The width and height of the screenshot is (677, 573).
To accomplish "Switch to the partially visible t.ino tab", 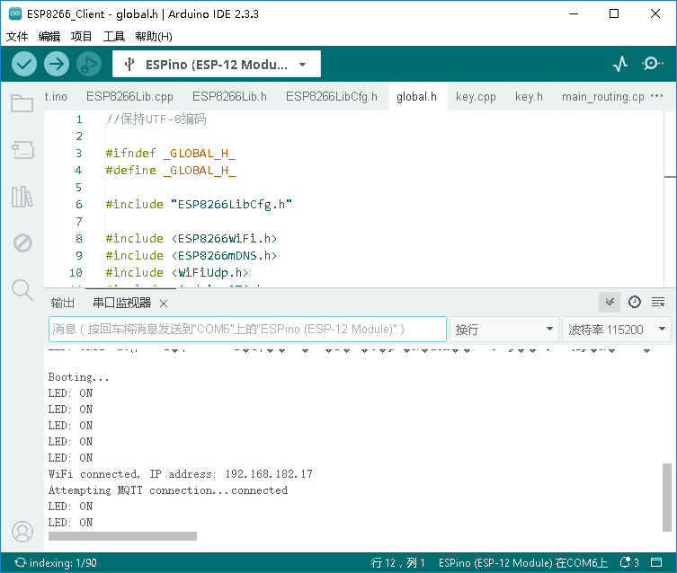I will [x=56, y=97].
